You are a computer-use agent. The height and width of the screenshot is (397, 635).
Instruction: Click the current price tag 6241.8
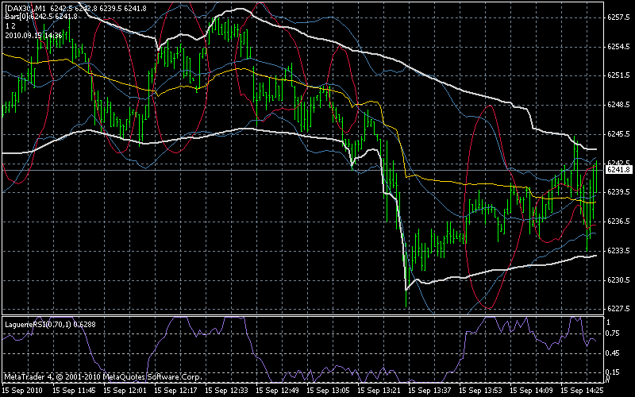618,170
